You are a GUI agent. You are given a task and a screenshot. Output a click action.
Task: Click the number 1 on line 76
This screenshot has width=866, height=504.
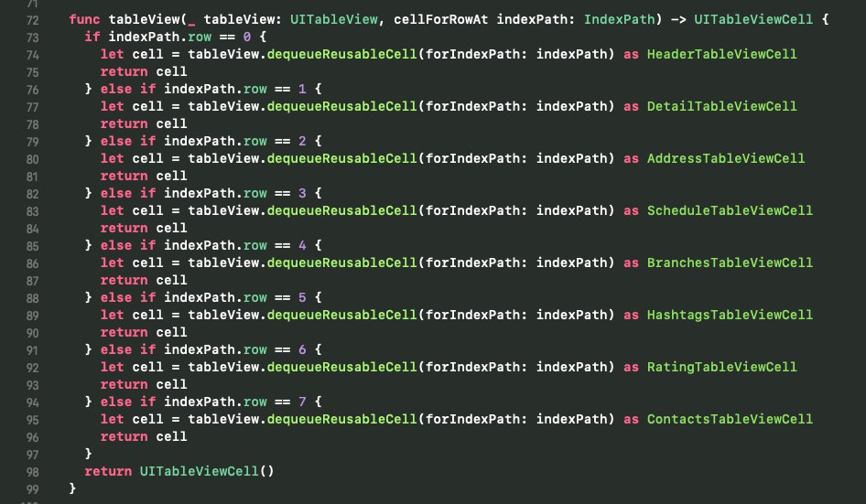pyautogui.click(x=302, y=89)
